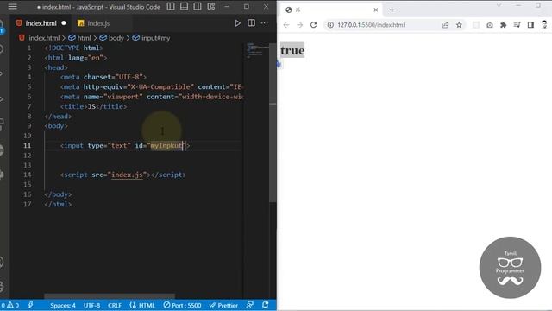Go back in the browser
This screenshot has height=311, width=552.
[286, 25]
